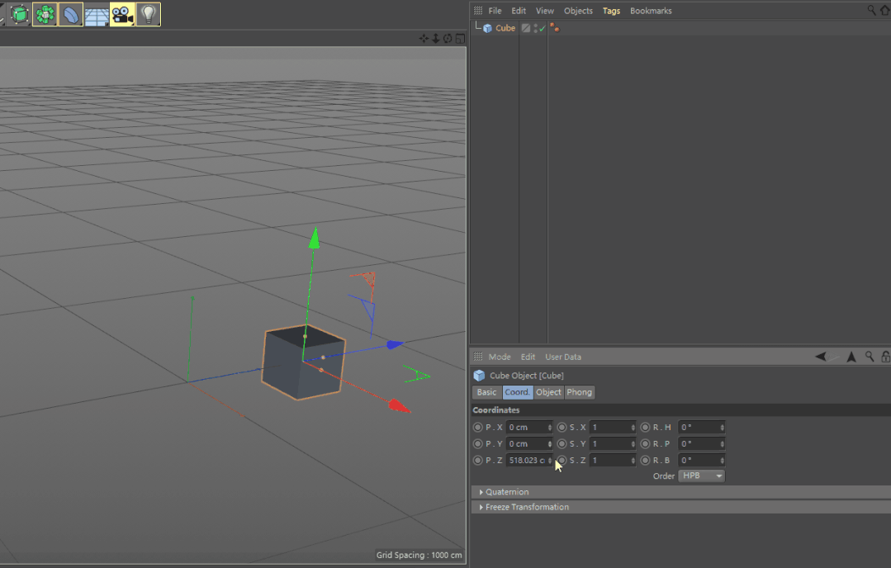
Task: Select the blue Bend deformer tool
Action: (x=71, y=14)
